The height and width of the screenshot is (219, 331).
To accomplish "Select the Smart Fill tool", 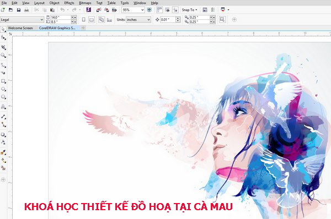I will (x=3, y=168).
